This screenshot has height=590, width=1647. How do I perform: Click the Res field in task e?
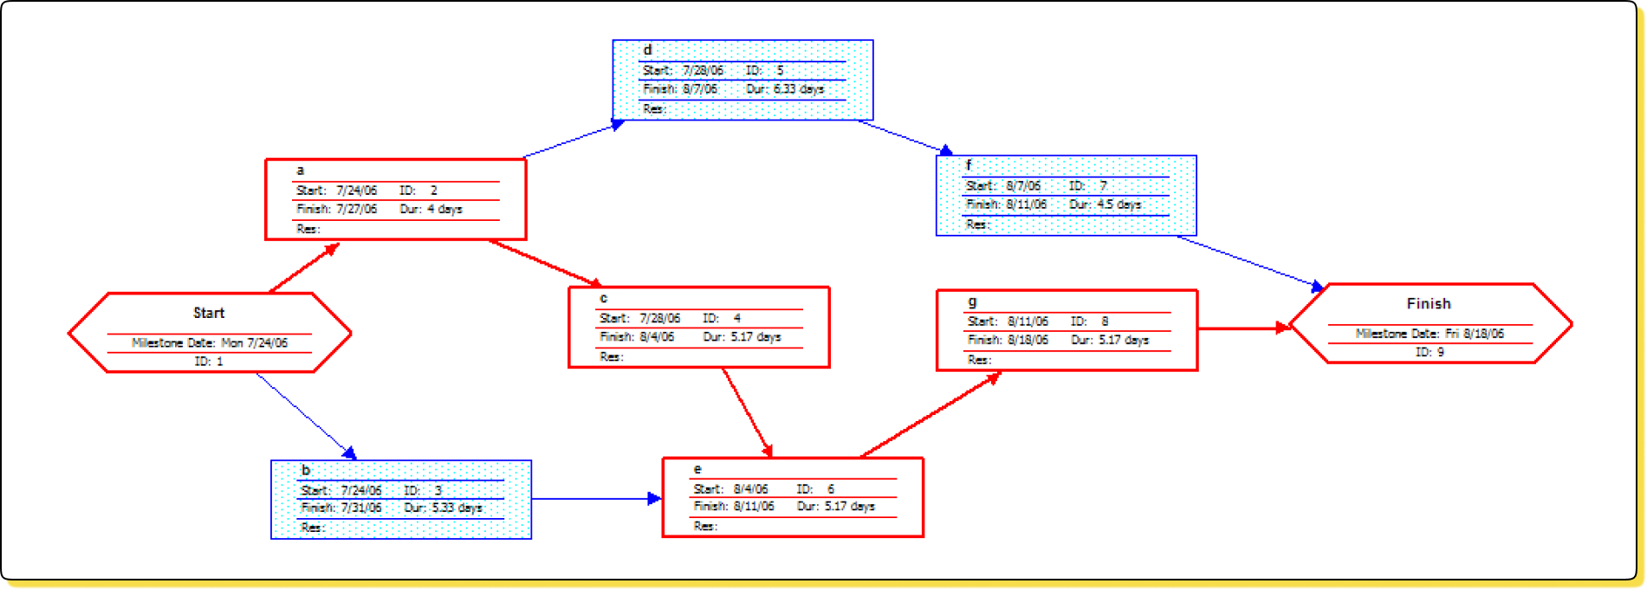coord(705,526)
